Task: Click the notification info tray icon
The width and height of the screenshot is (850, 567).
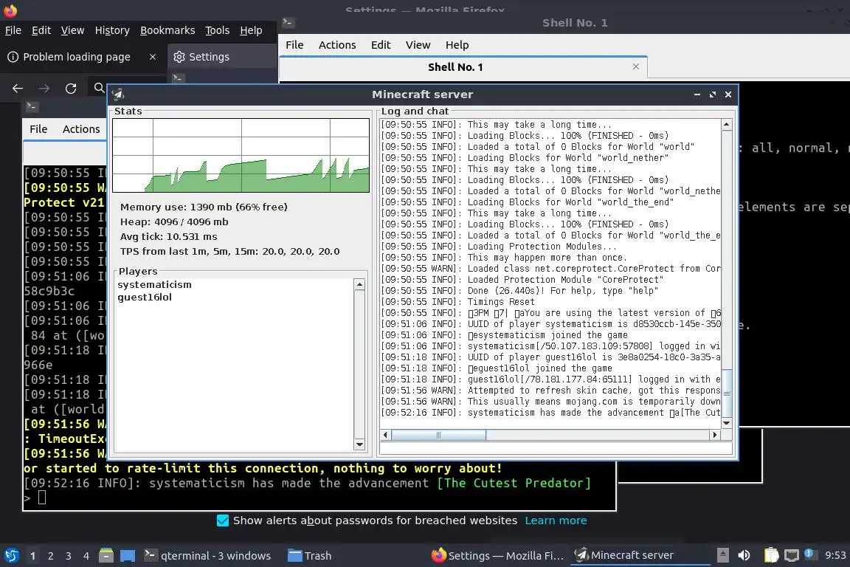Action: point(809,554)
